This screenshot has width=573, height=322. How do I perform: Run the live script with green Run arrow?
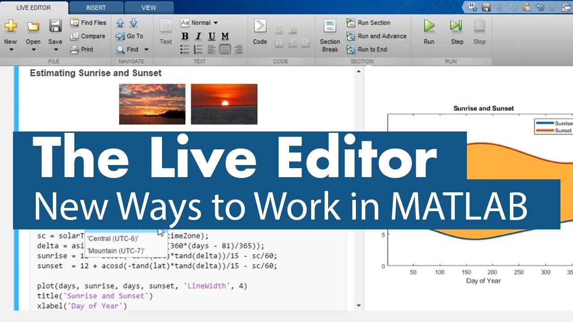tap(429, 26)
